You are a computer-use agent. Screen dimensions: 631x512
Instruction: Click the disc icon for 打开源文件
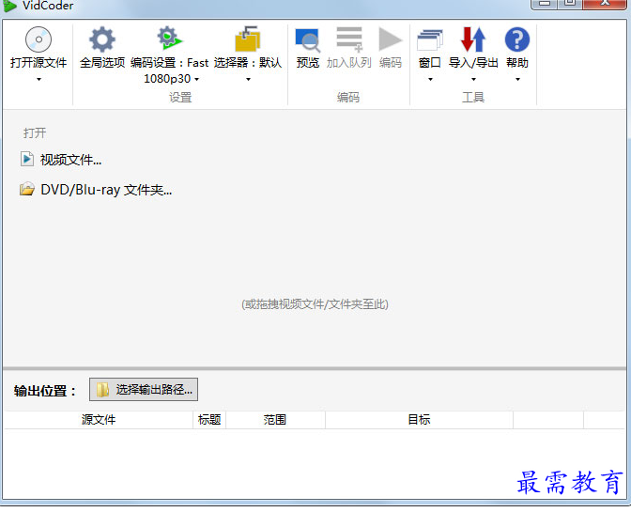point(38,39)
